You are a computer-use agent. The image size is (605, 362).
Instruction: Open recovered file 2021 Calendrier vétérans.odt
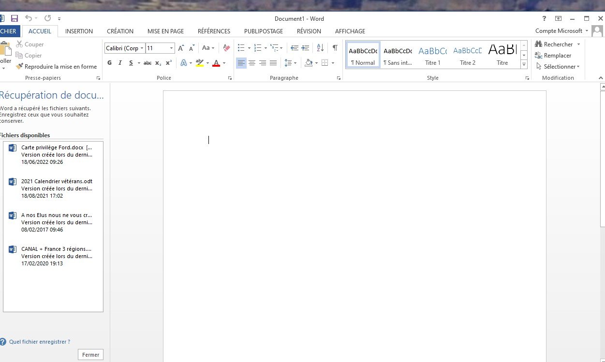click(53, 188)
